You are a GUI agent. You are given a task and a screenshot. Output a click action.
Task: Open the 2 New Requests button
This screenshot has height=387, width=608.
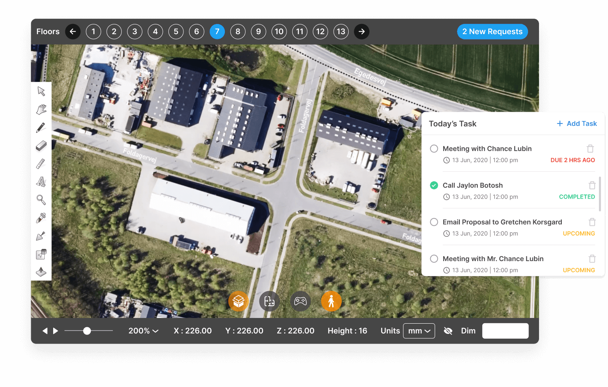click(x=492, y=32)
